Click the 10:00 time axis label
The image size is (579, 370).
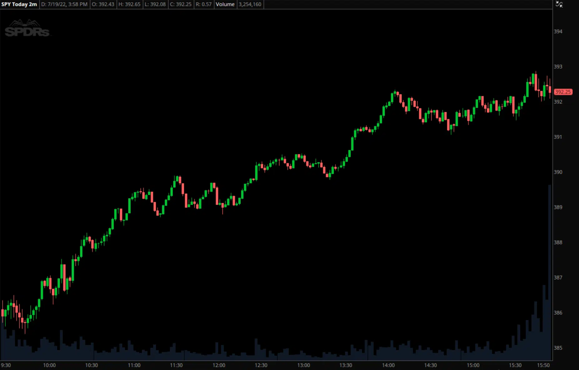click(49, 365)
